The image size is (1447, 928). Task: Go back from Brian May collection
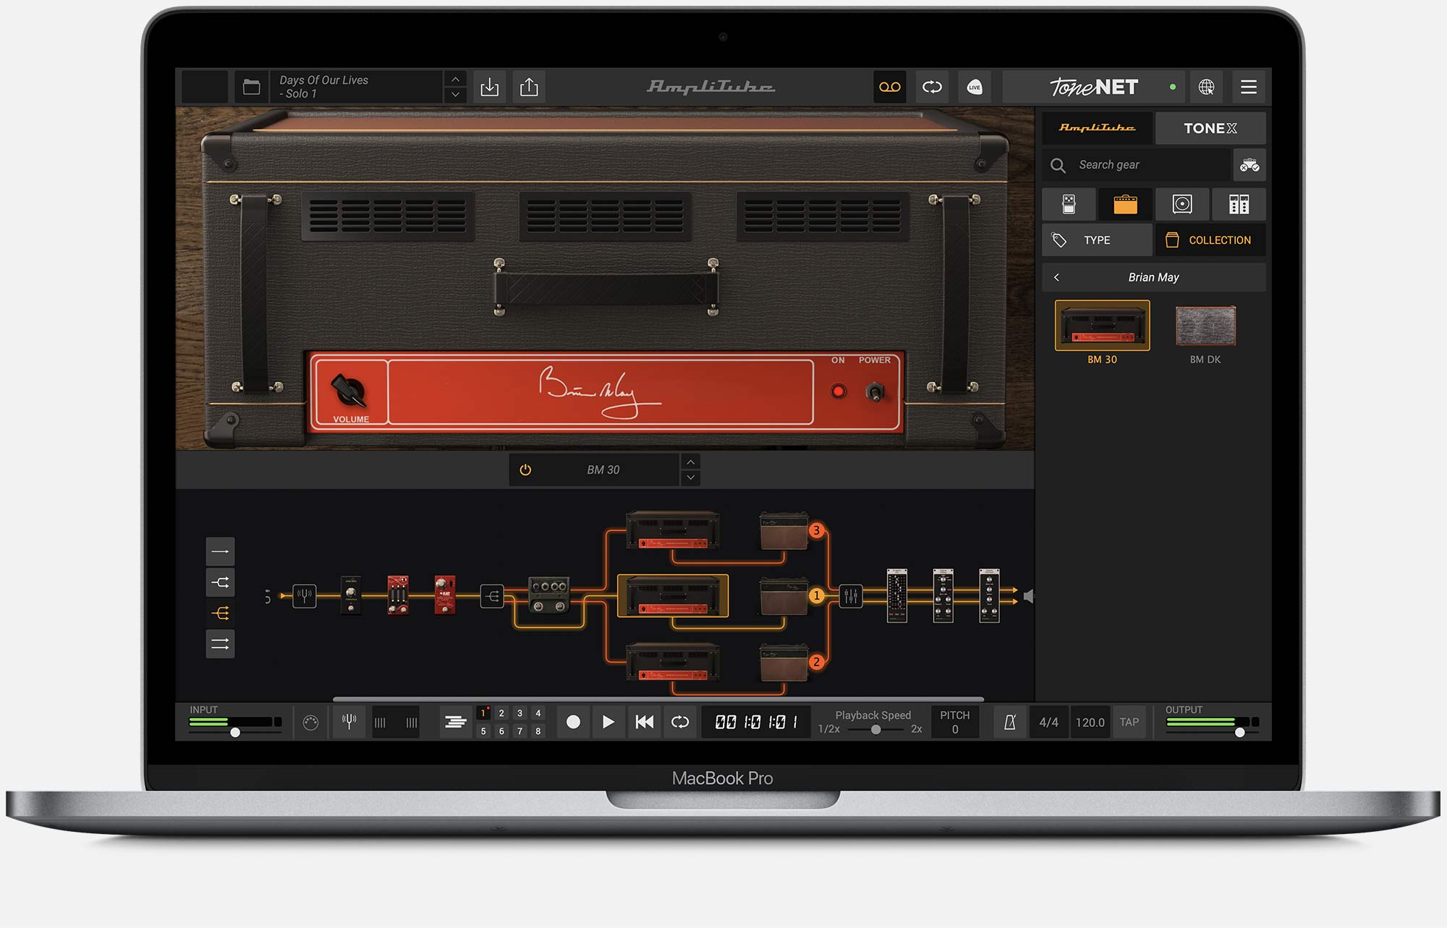[1056, 278]
